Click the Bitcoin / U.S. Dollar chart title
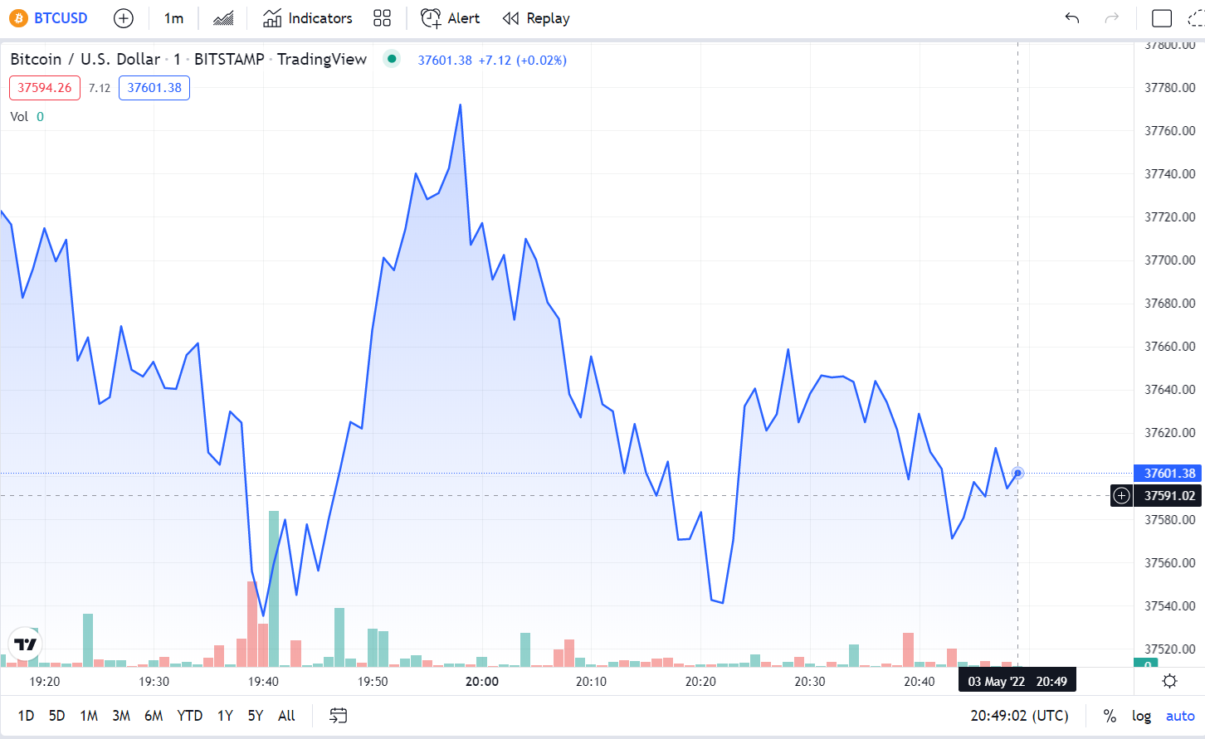 [85, 59]
